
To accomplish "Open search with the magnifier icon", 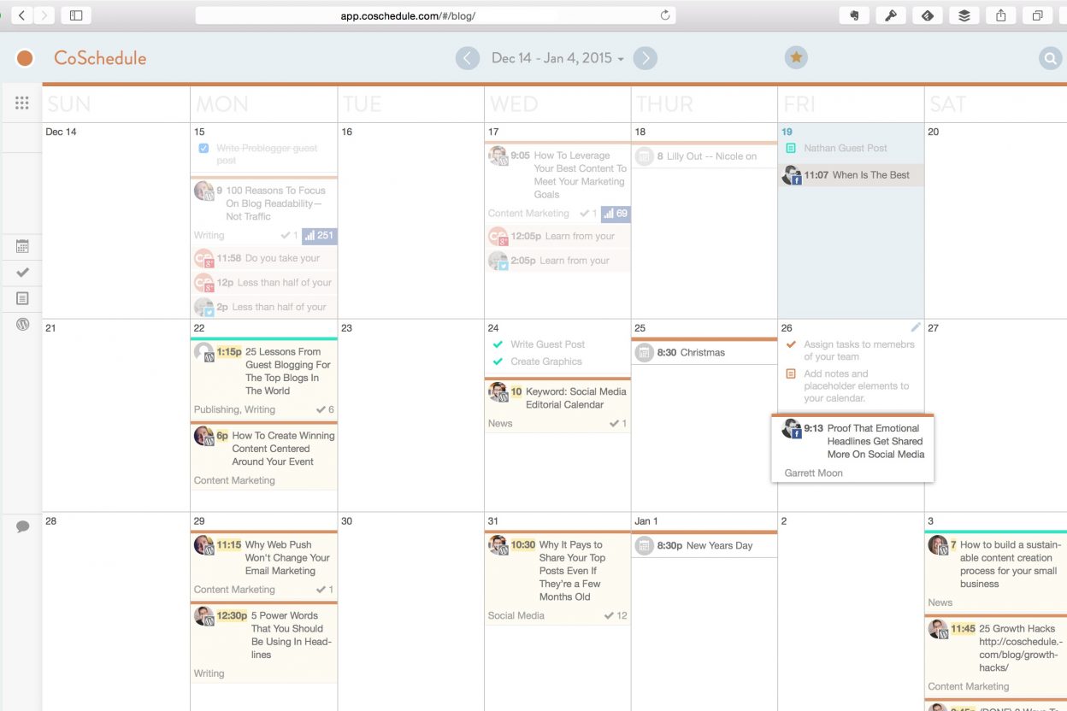I will (1050, 58).
